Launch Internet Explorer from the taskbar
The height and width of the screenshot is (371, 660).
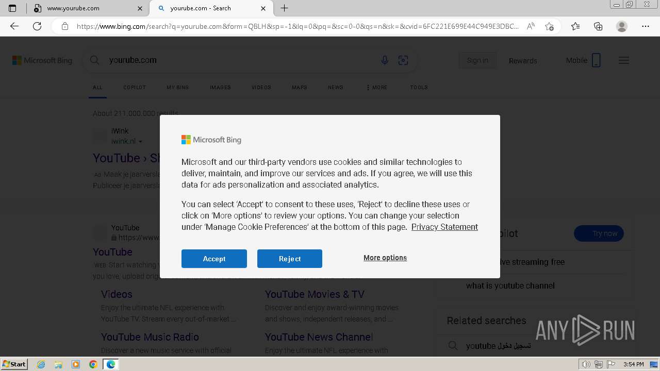click(x=41, y=364)
